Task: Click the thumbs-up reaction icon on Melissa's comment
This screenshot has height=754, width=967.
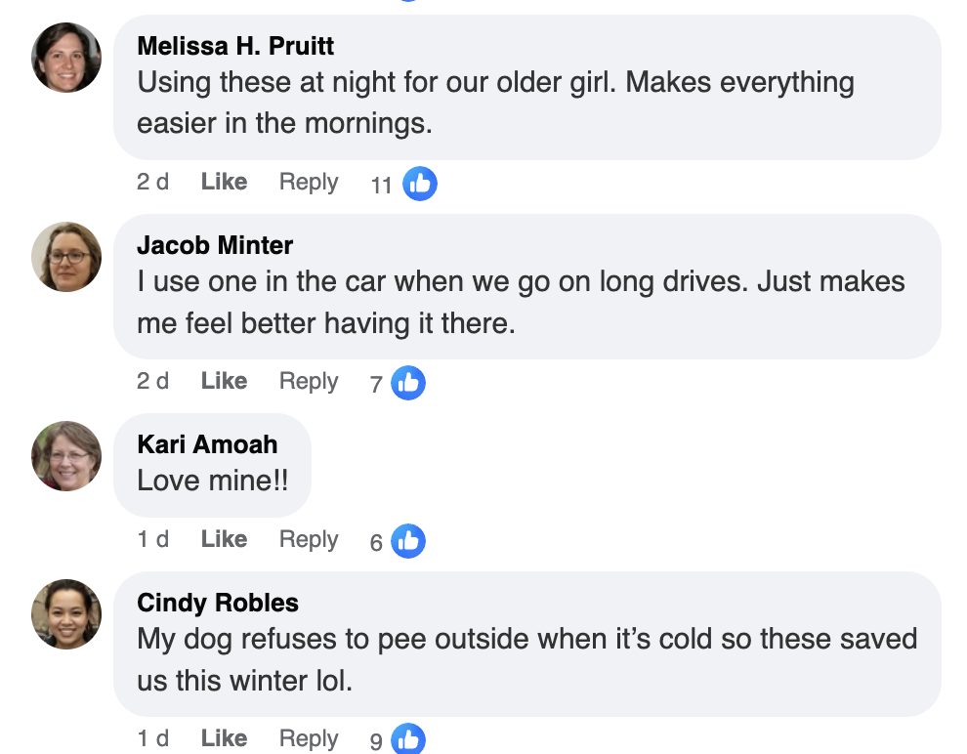Action: pos(420,183)
